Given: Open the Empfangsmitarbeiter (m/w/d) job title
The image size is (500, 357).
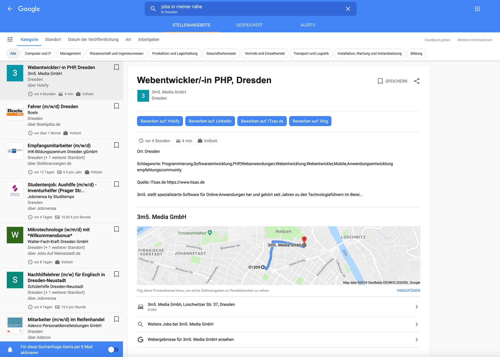Looking at the screenshot, I should [59, 146].
